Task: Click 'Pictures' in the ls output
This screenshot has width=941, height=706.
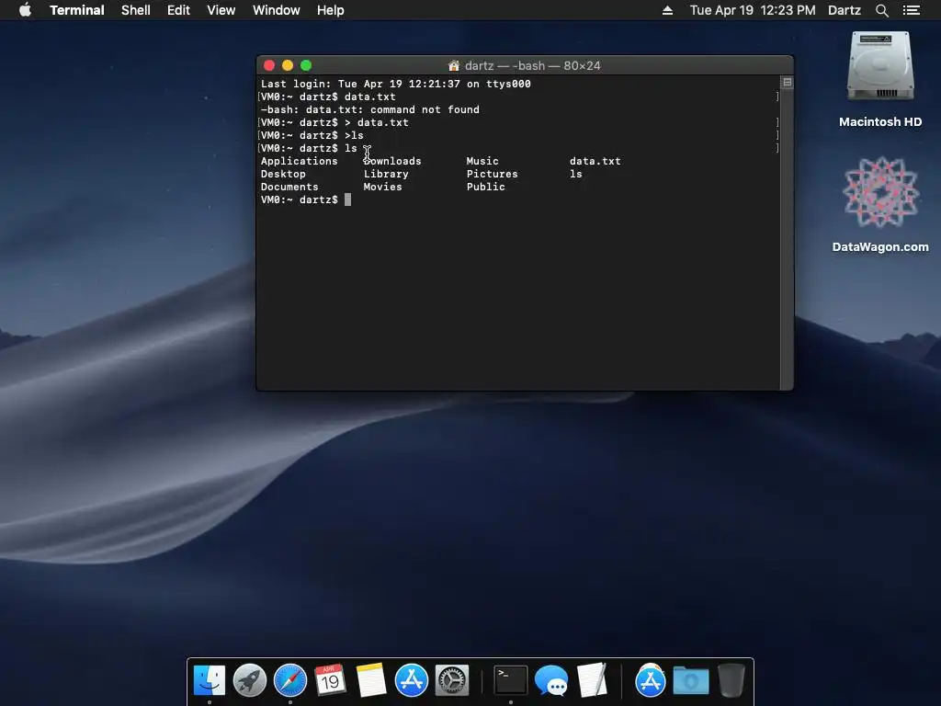Action: (493, 174)
